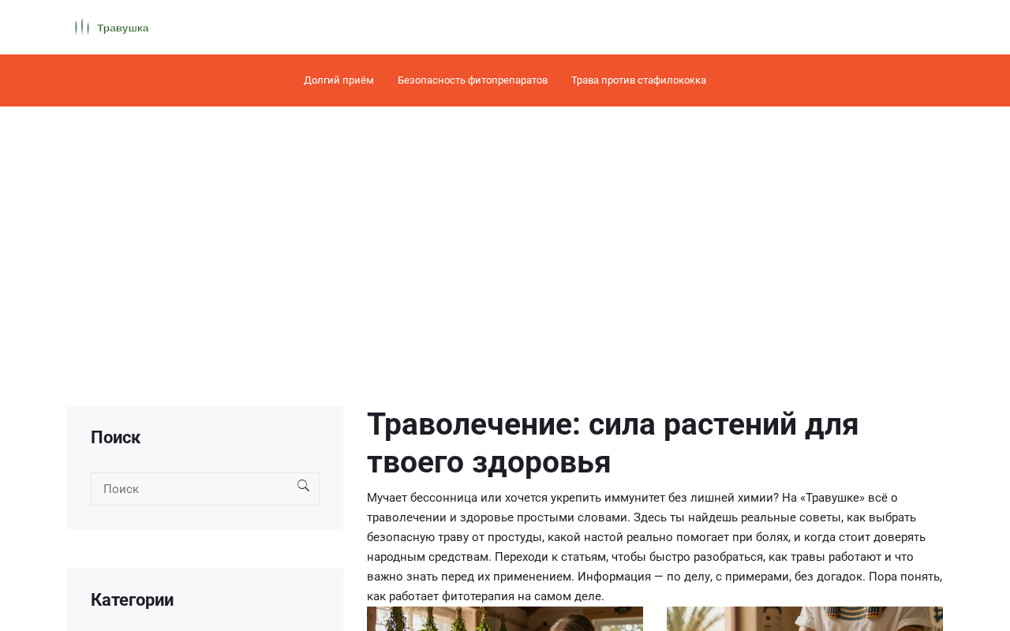Click the Траволечение main page heading
This screenshot has height=631, width=1010.
tap(612, 443)
